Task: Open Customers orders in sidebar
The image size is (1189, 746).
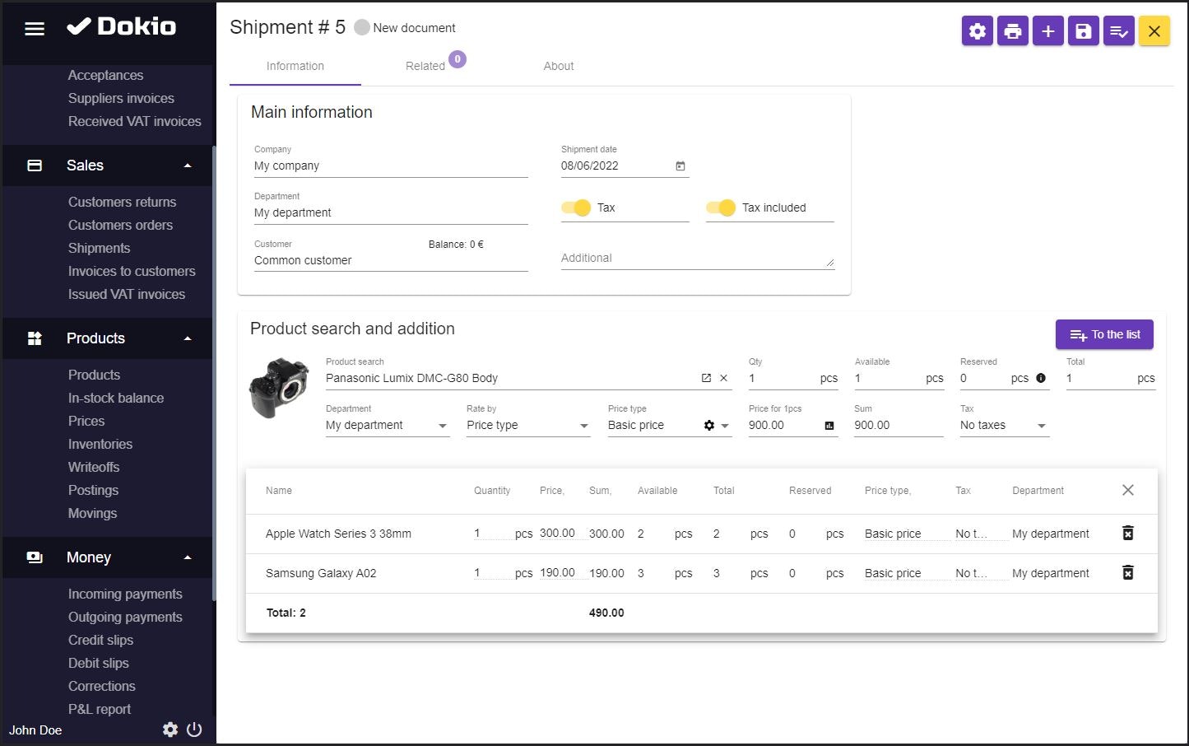Action: [121, 225]
